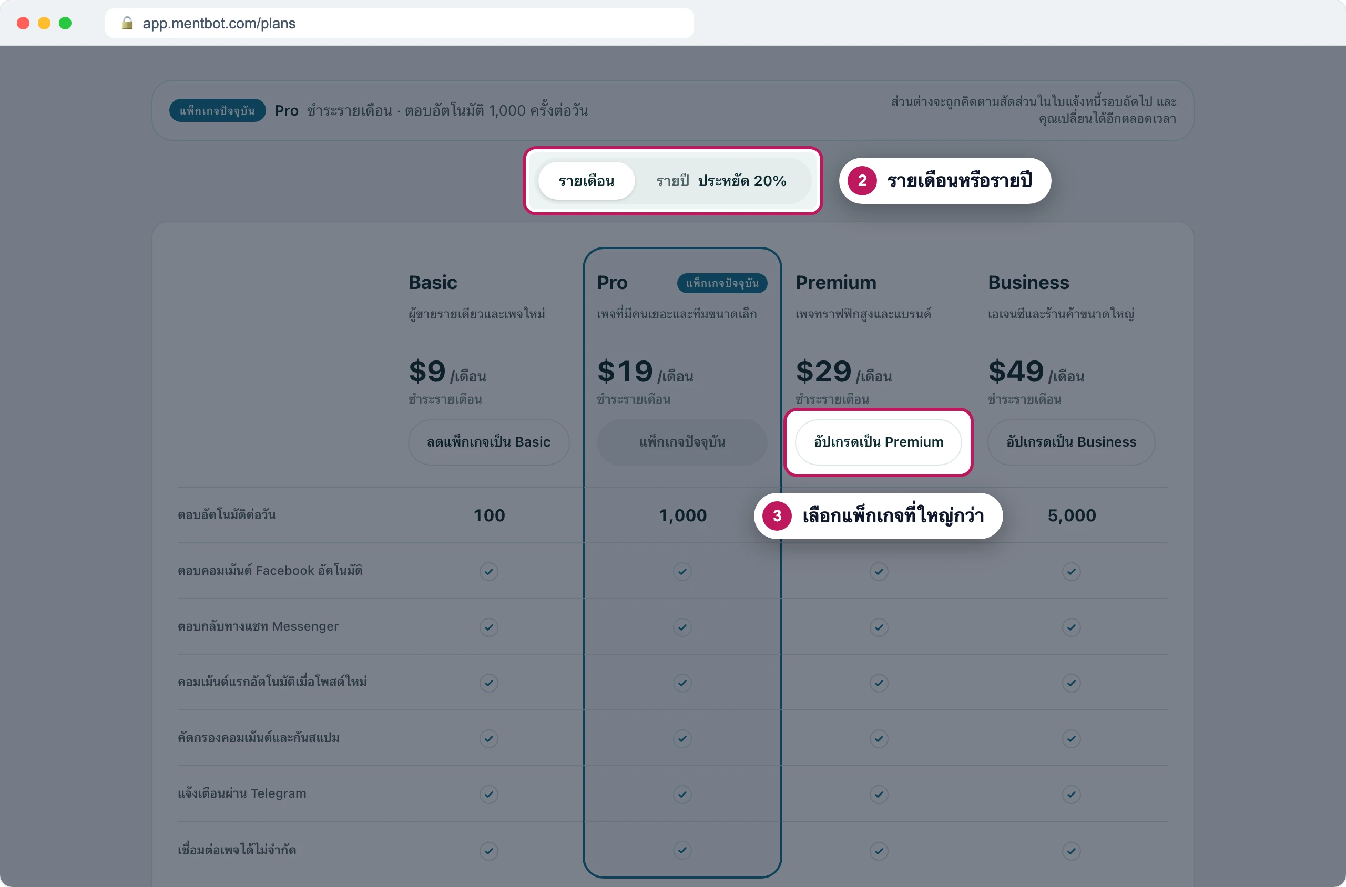Click the ตอบอัตโนมัติต่อวัน row label
Image resolution: width=1346 pixels, height=887 pixels.
click(x=227, y=515)
